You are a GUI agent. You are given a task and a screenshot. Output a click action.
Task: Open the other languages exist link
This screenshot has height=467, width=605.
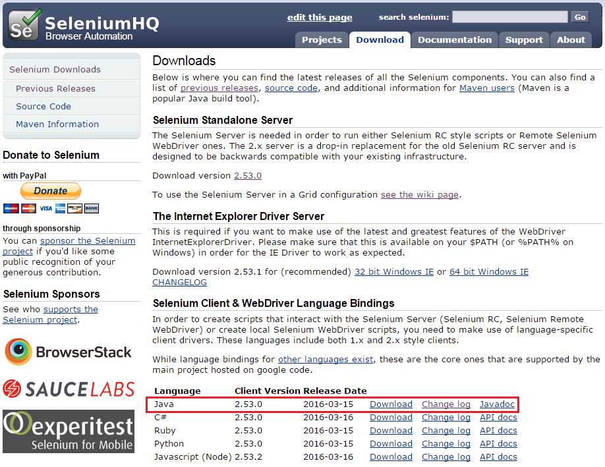tap(326, 360)
